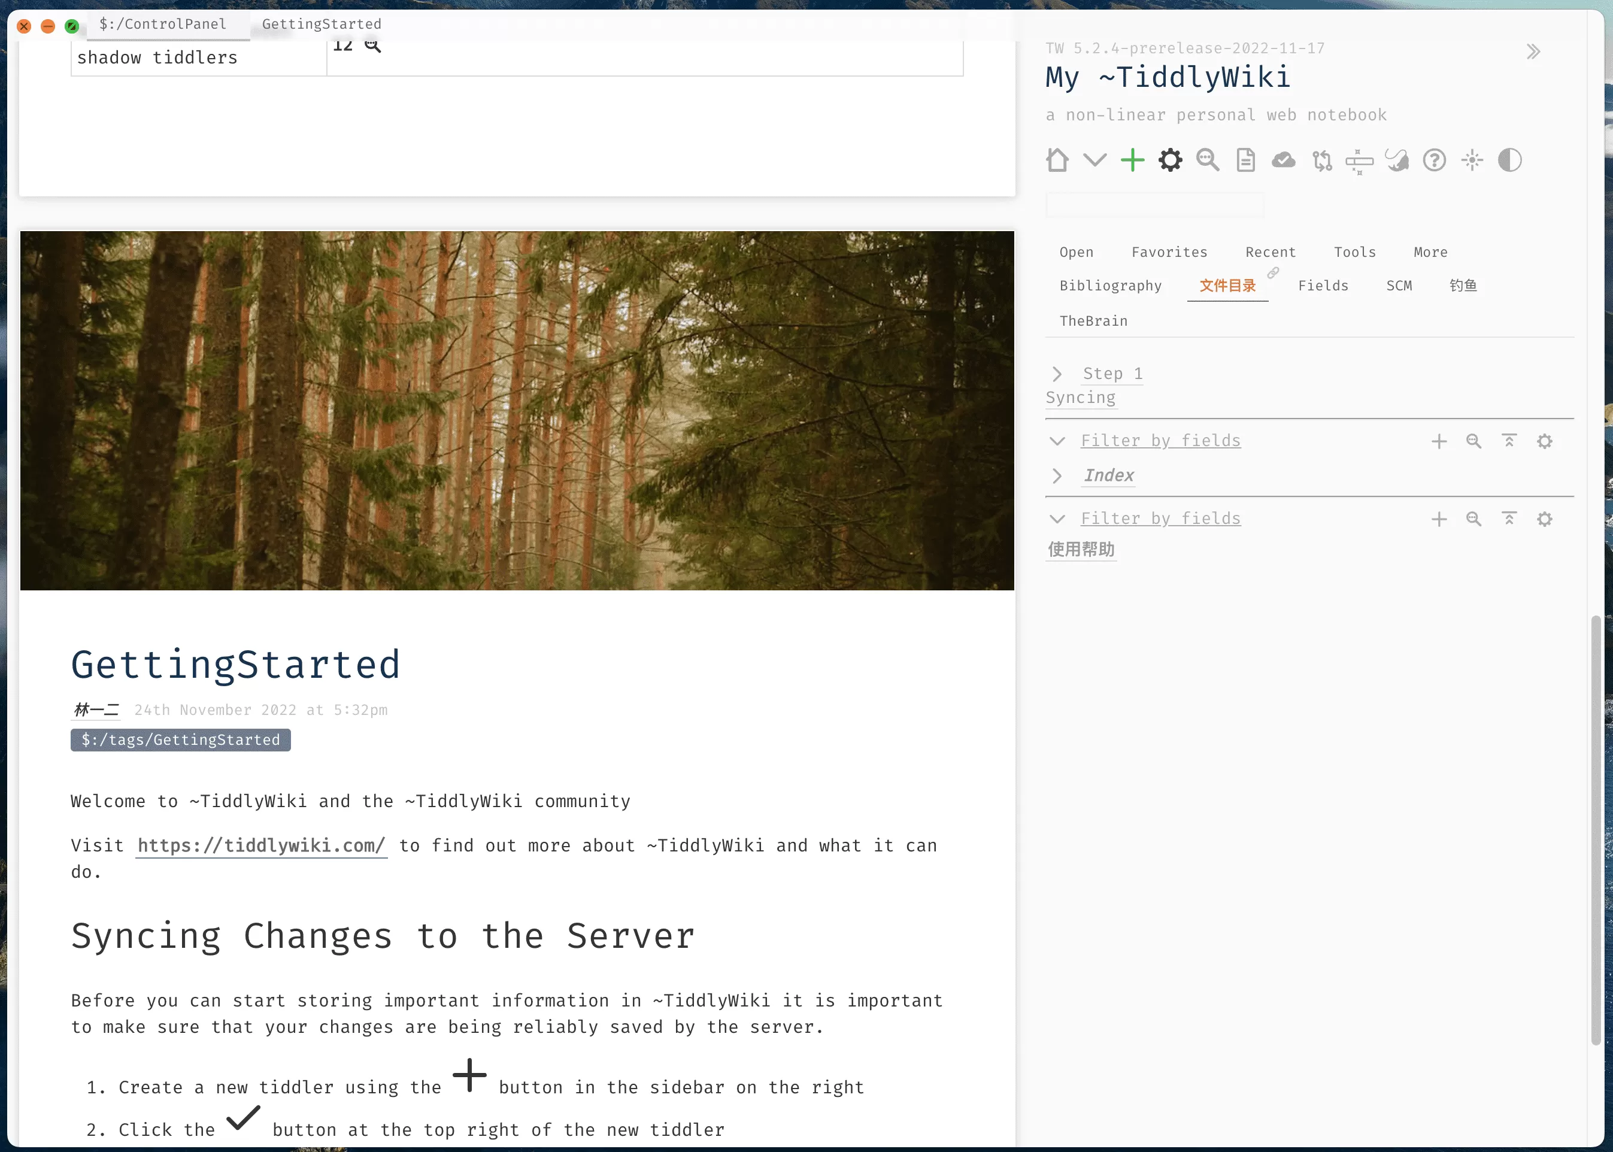
Task: Open the Control Panel gear icon
Action: [x=1170, y=160]
